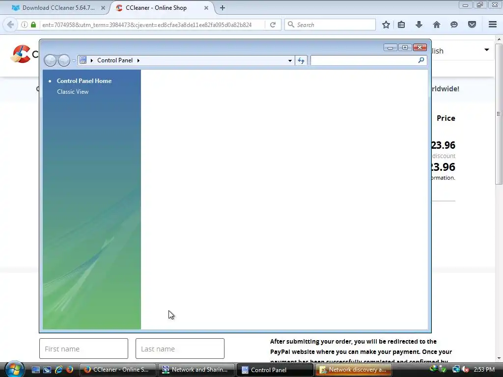Launch Firefox from quick launch
Viewport: 503px width, 377px height.
click(x=70, y=370)
